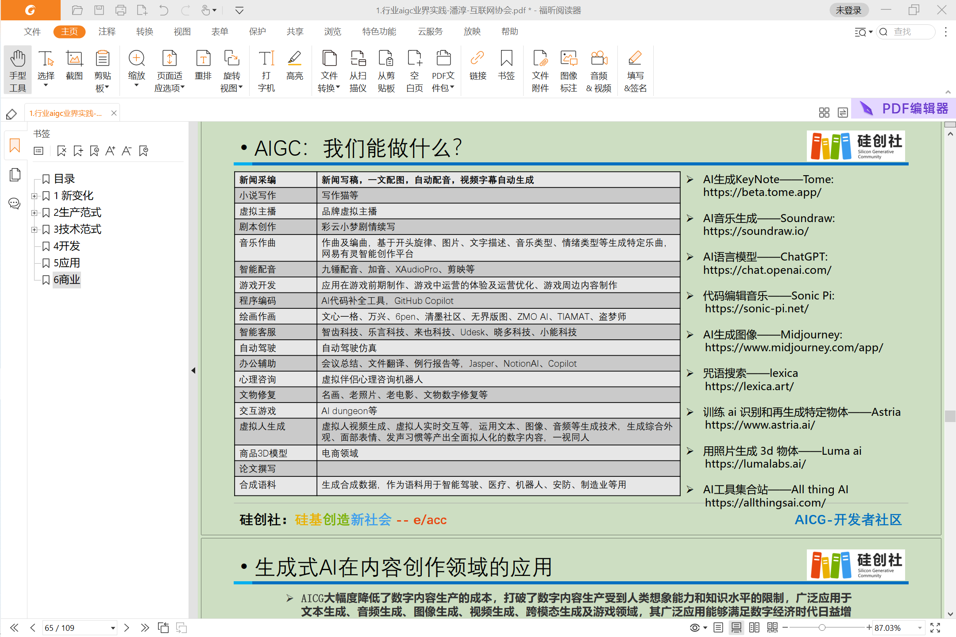Image resolution: width=956 pixels, height=637 pixels.
Task: Click the Link (链接) tool
Action: pos(478,65)
